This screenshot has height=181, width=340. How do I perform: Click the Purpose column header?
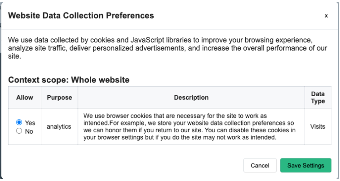pyautogui.click(x=59, y=97)
